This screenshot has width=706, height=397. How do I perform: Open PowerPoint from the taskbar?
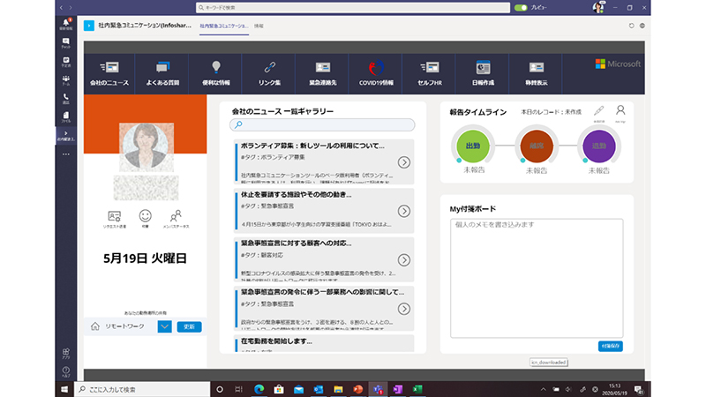point(358,389)
